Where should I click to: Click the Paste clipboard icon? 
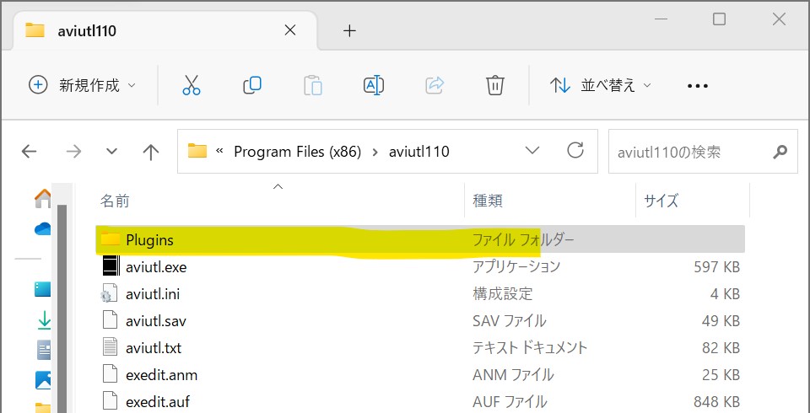(x=313, y=85)
